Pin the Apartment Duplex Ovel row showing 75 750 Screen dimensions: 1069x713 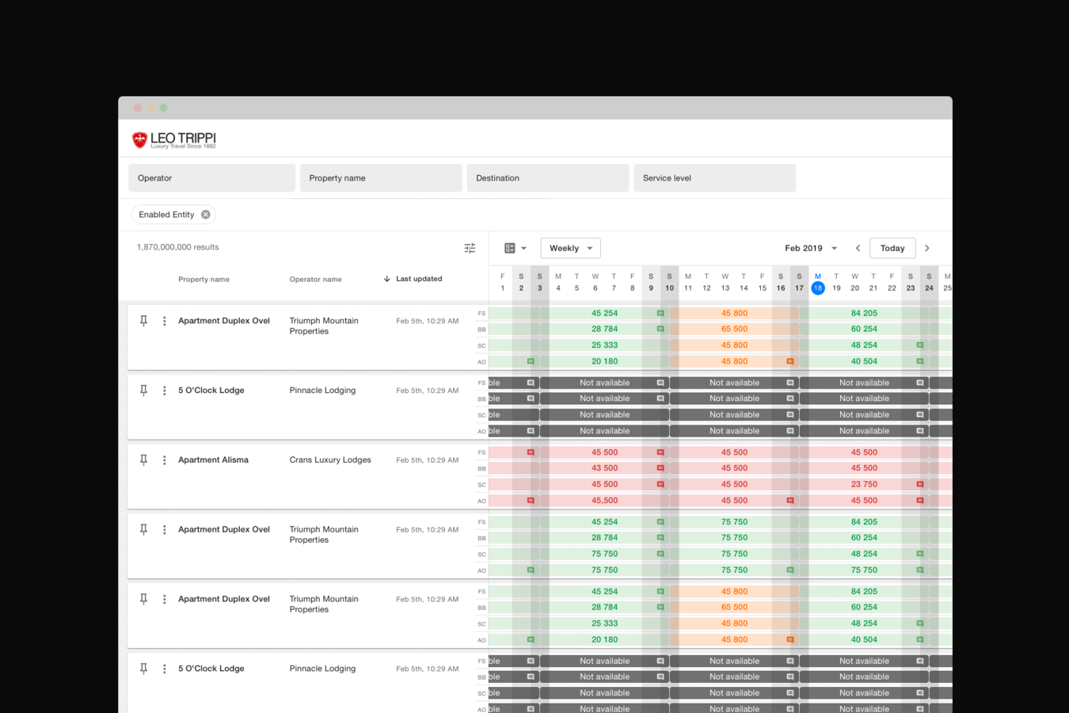(x=143, y=530)
